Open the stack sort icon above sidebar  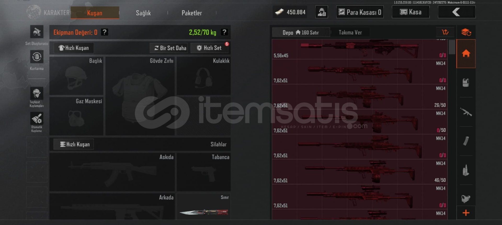tap(466, 32)
